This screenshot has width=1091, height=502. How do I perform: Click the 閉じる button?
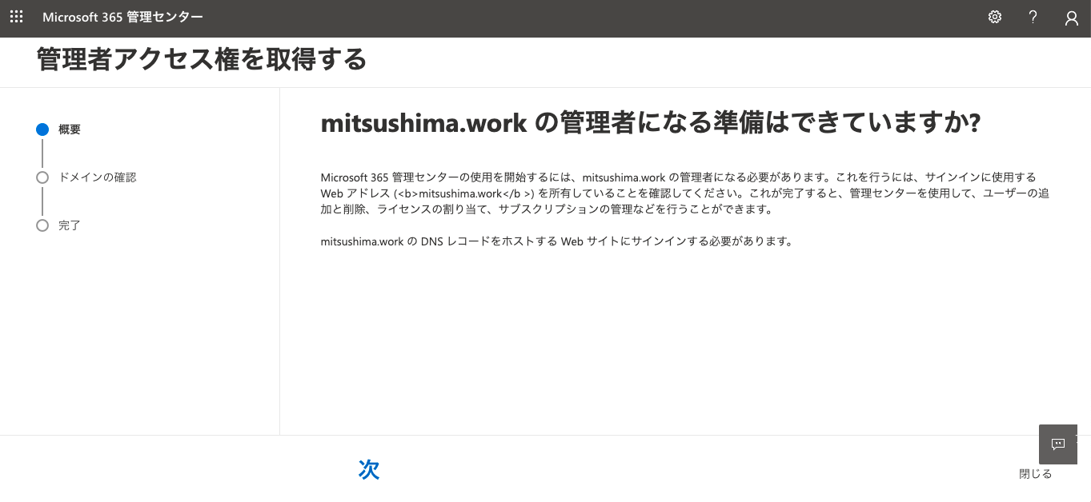[1035, 474]
